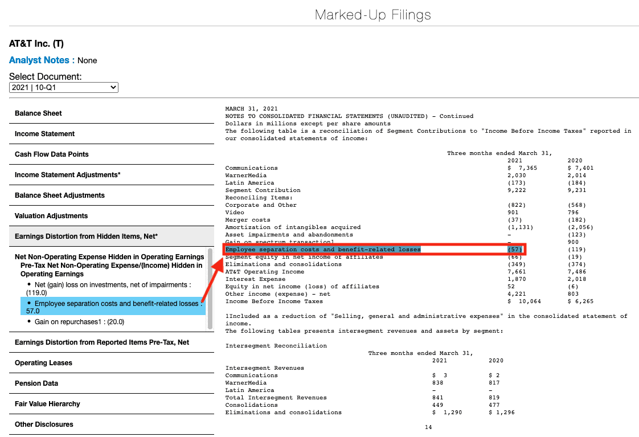The width and height of the screenshot is (639, 437).
Task: Expand Income Statement Adjustments section
Action: pyautogui.click(x=111, y=175)
